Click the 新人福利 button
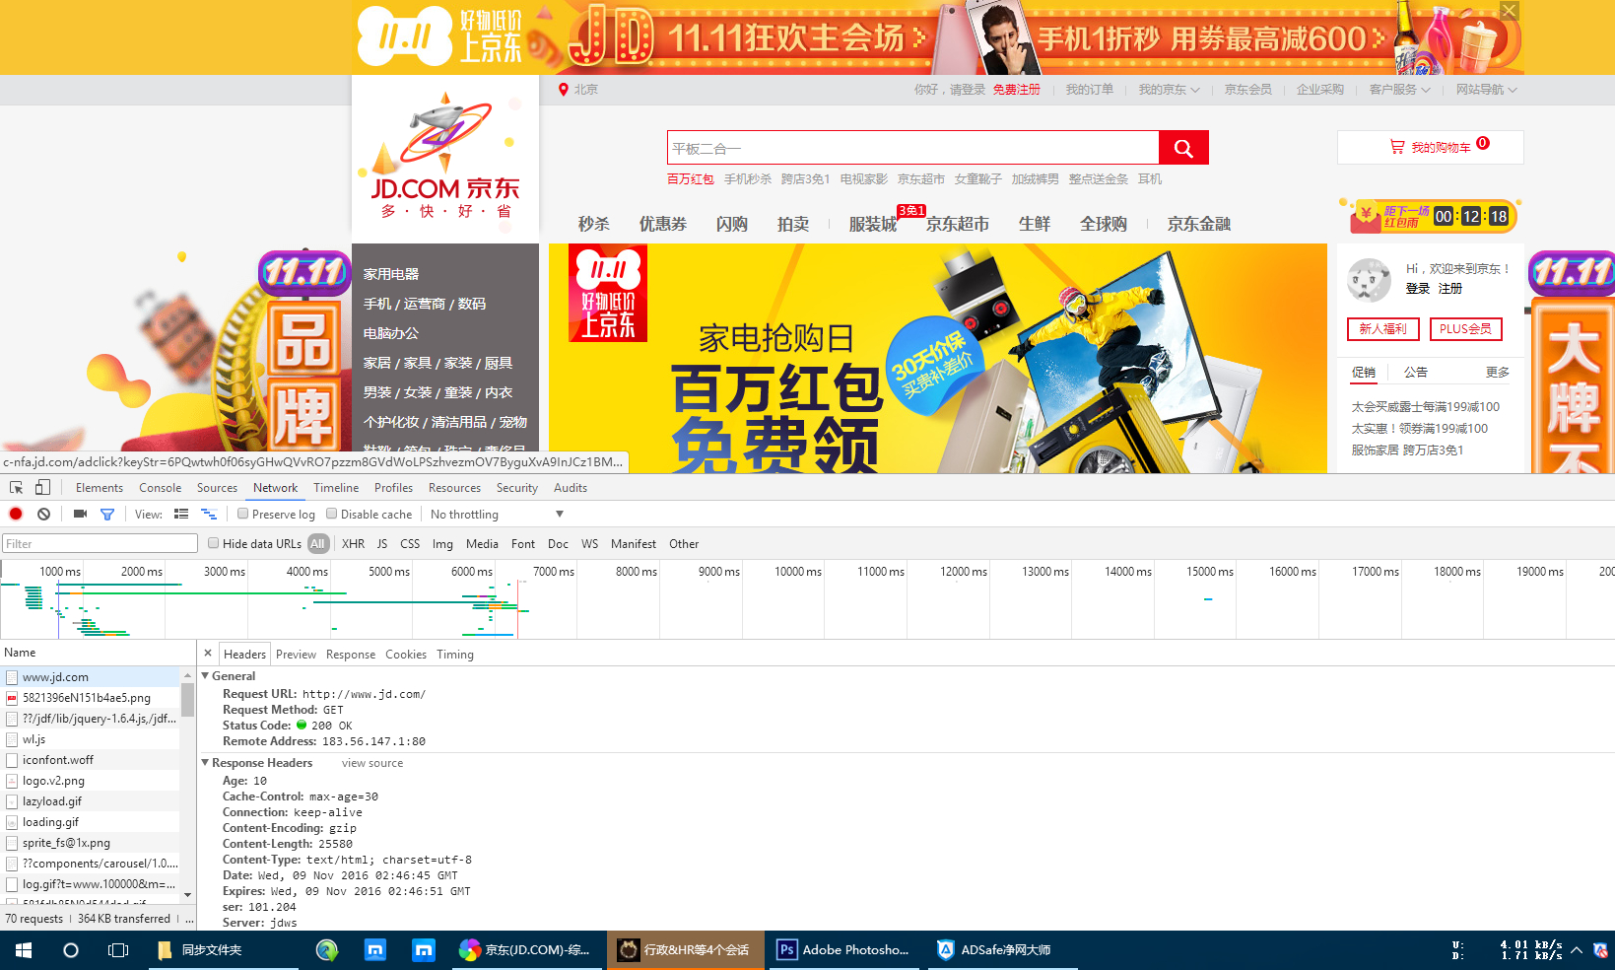This screenshot has height=970, width=1615. [x=1382, y=328]
